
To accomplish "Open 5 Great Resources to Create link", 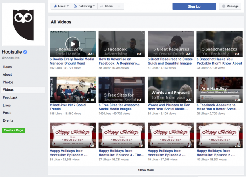I will [170, 61].
